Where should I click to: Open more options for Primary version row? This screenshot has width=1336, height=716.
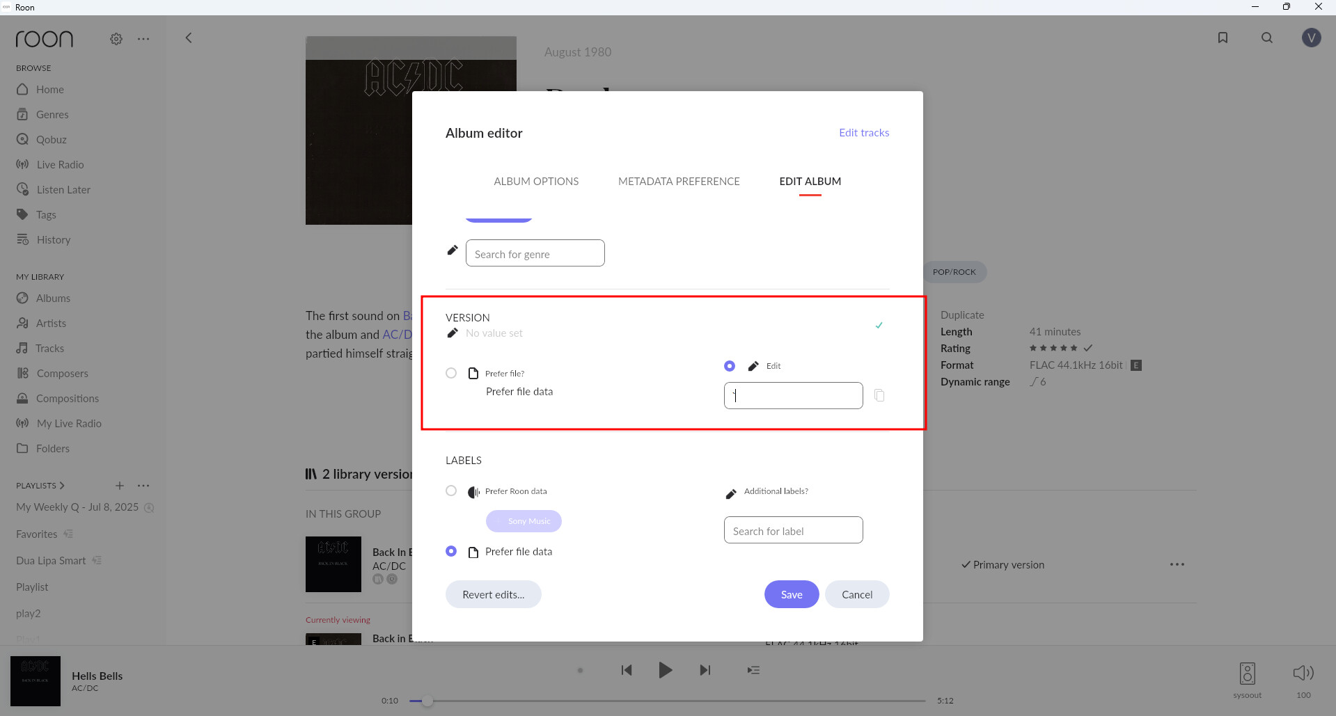click(x=1177, y=564)
